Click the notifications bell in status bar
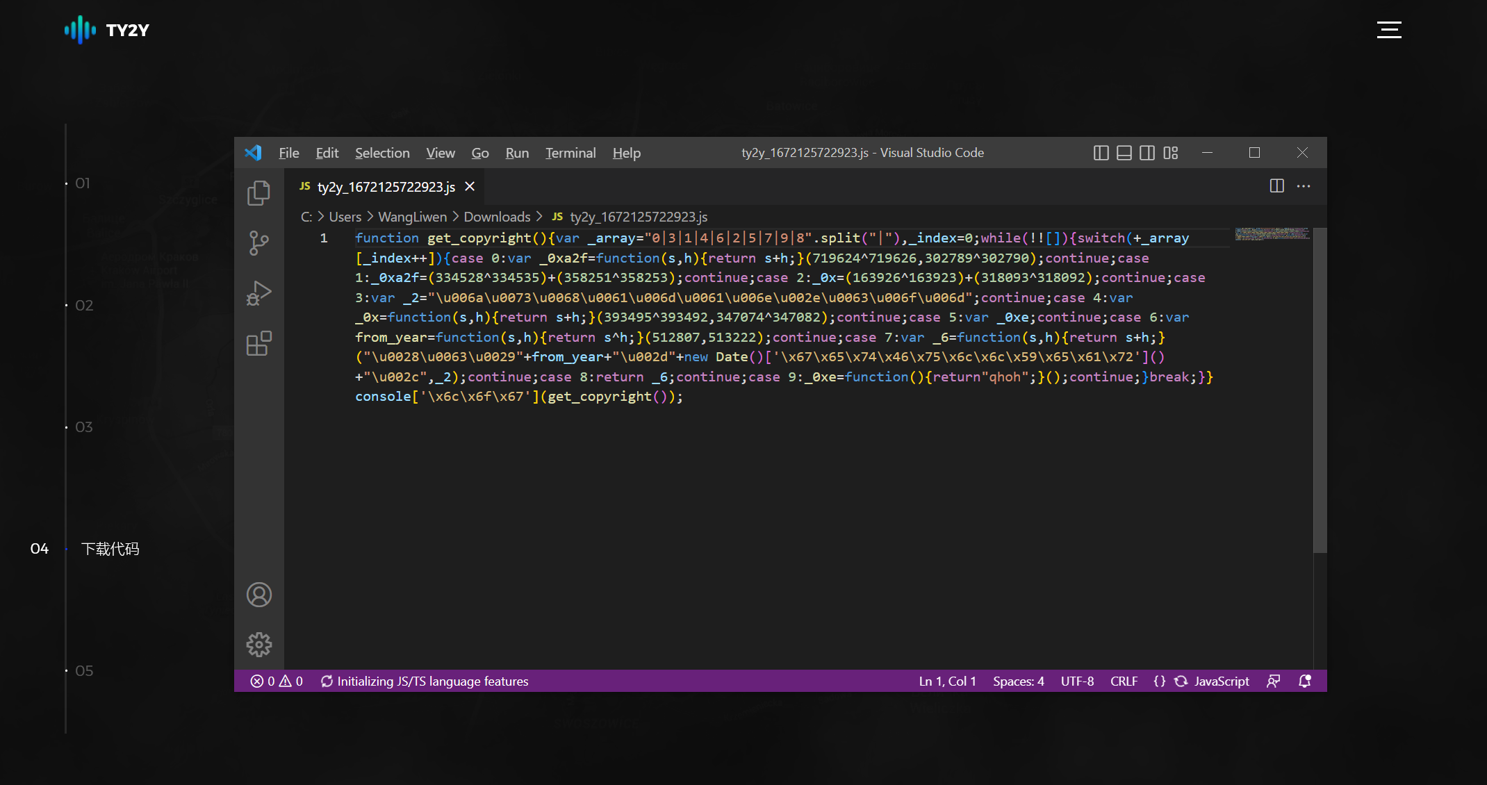Image resolution: width=1487 pixels, height=785 pixels. 1304,681
